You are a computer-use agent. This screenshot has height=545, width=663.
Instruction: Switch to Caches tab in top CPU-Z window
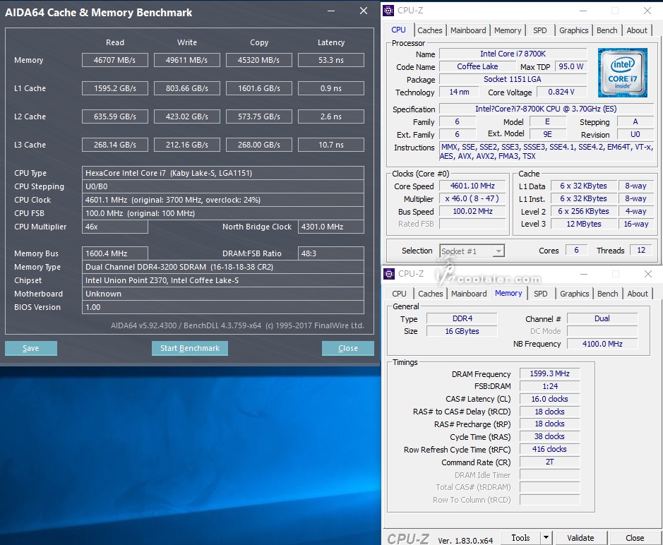pyautogui.click(x=429, y=30)
